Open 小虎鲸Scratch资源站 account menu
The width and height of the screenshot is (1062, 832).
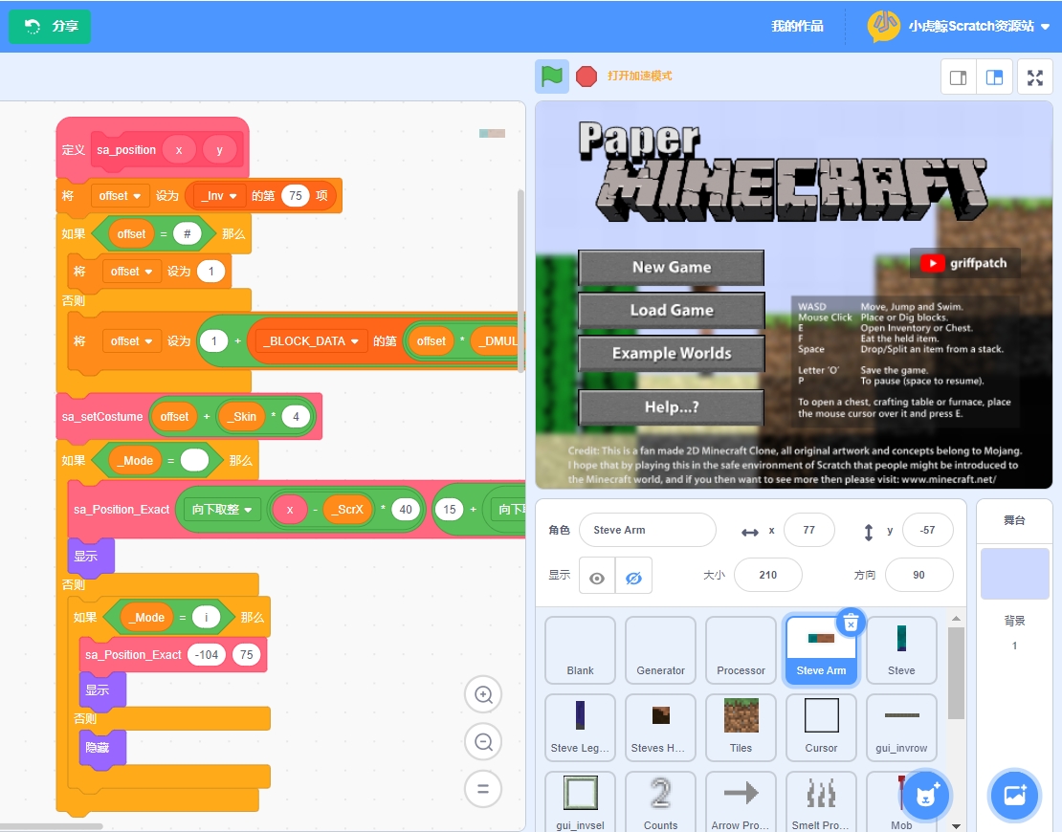[x=971, y=27]
